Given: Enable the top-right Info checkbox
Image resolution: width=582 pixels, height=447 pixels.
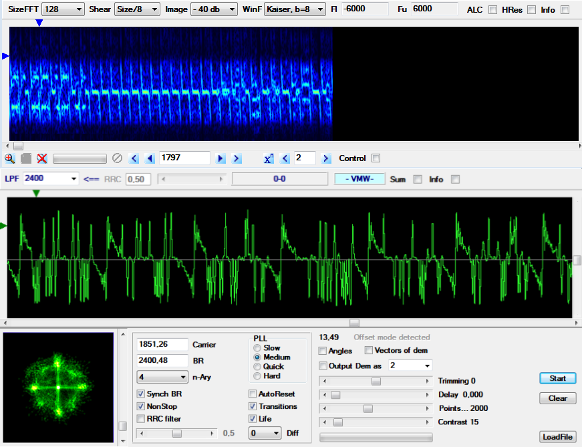Looking at the screenshot, I should click(565, 10).
